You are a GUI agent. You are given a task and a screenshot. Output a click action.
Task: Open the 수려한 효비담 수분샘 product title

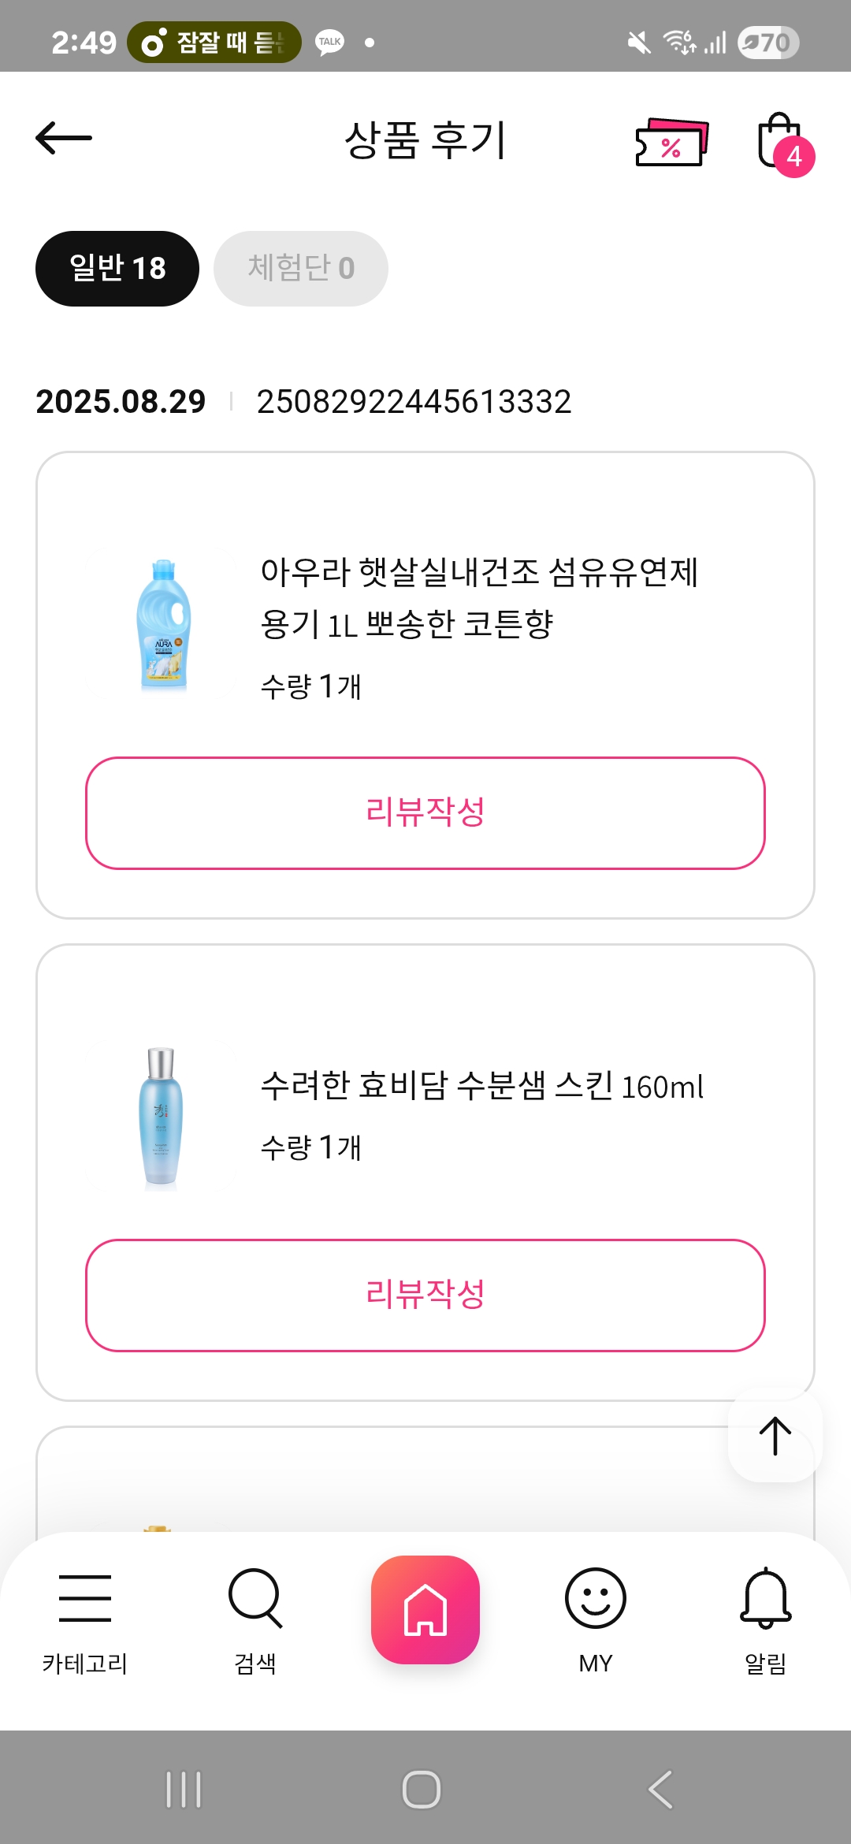(x=481, y=1086)
